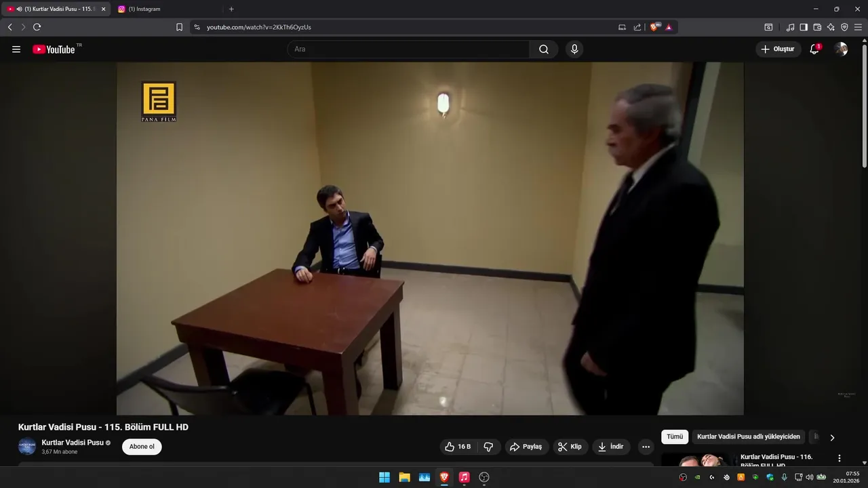868x488 pixels.
Task: Go to the YouTube home logo
Action: 54,49
